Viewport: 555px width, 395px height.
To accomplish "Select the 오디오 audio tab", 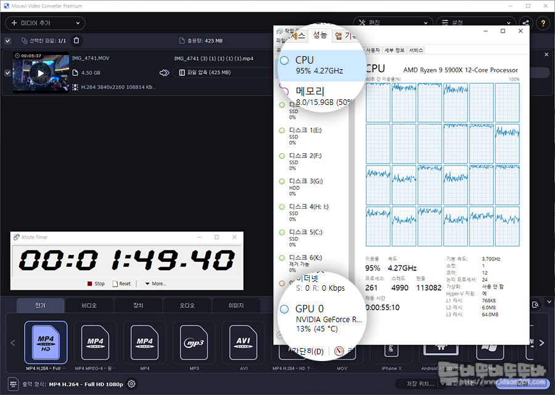I will pyautogui.click(x=187, y=306).
